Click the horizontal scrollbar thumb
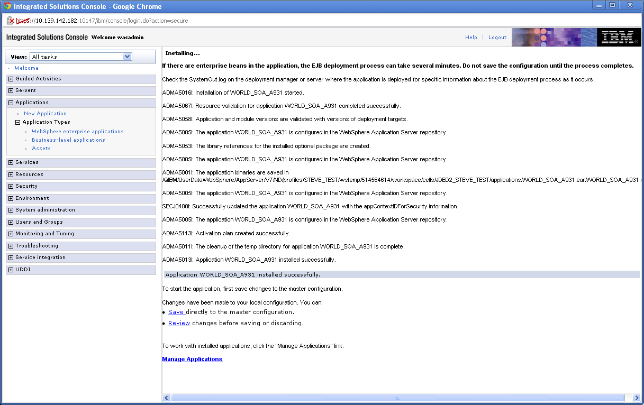 click(398, 398)
